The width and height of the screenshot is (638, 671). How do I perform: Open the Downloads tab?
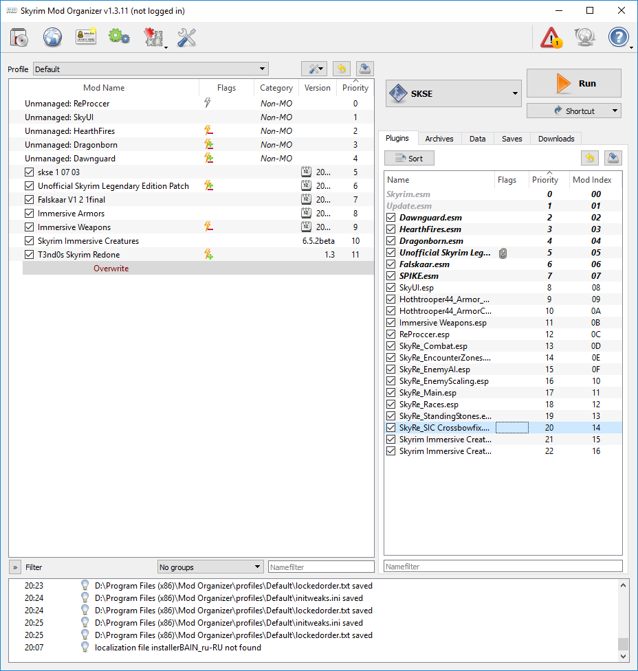click(555, 139)
